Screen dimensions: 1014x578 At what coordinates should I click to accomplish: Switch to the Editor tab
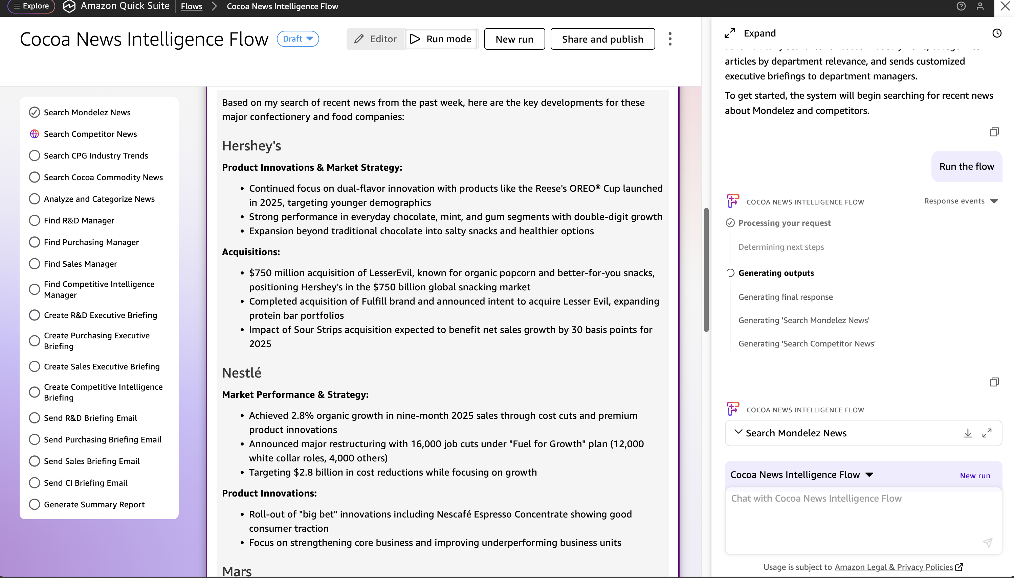376,39
